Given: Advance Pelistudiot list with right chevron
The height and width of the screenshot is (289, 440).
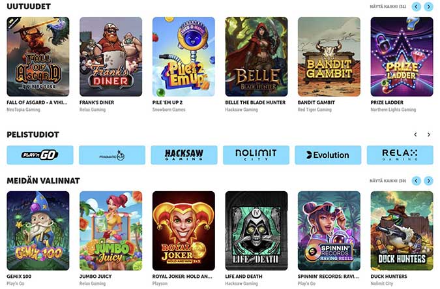Looking at the screenshot, I should [x=428, y=134].
